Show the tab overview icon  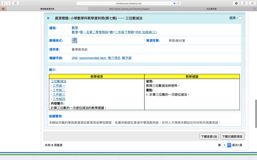[x=252, y=3]
